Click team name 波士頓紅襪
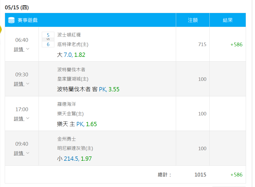 click(69, 35)
